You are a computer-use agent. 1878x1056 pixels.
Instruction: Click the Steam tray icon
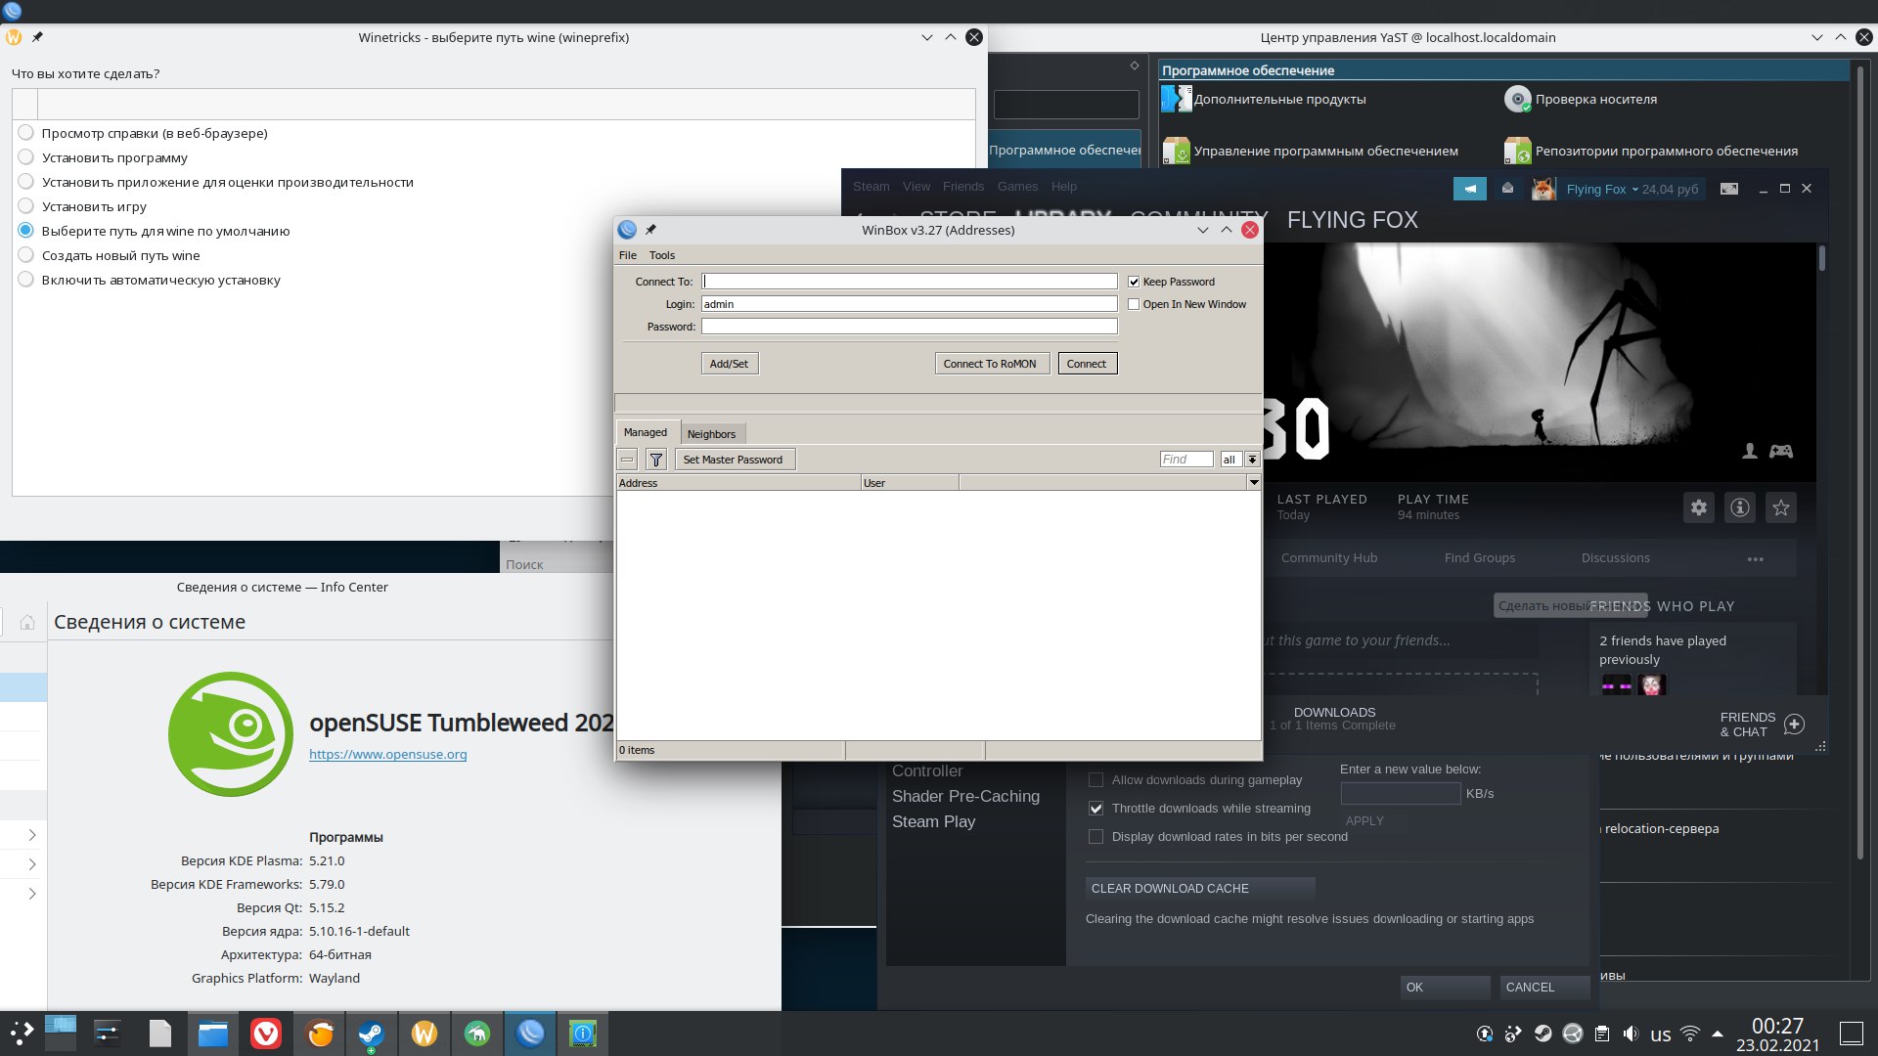pyautogui.click(x=1543, y=1034)
